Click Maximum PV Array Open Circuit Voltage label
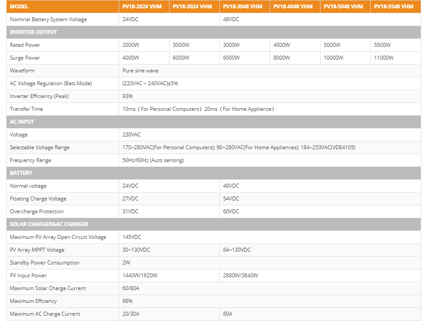The width and height of the screenshot is (426, 321). tap(58, 237)
